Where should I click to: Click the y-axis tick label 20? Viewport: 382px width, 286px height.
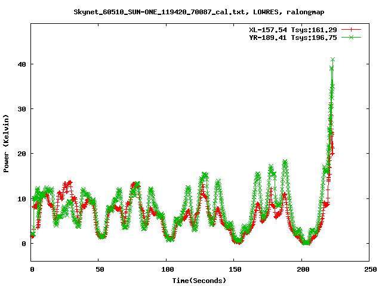point(21,154)
